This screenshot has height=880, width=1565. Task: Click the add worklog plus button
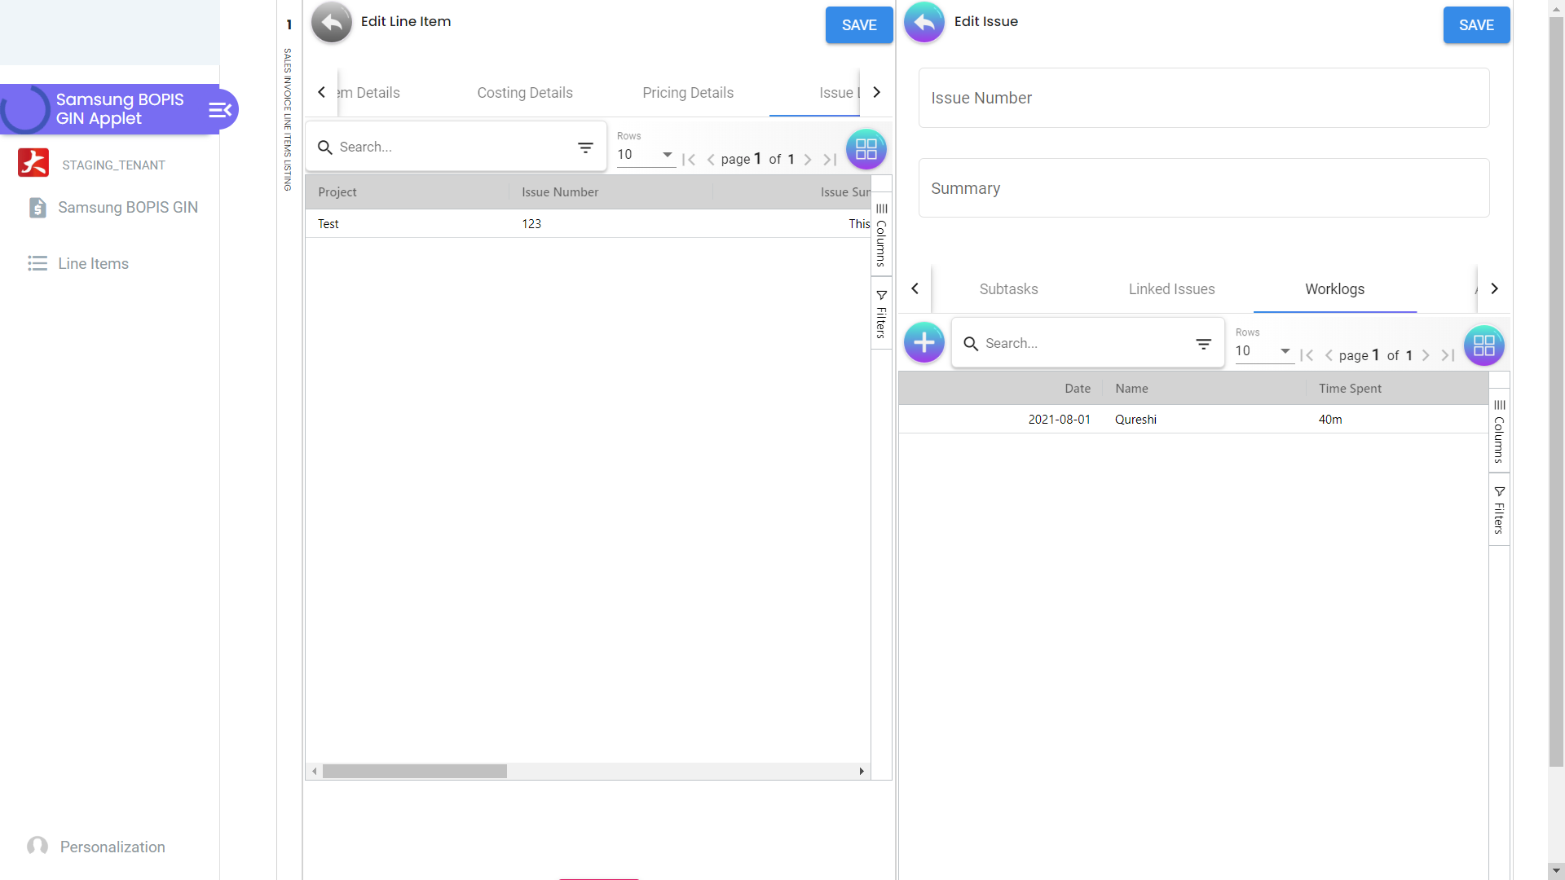tap(924, 343)
